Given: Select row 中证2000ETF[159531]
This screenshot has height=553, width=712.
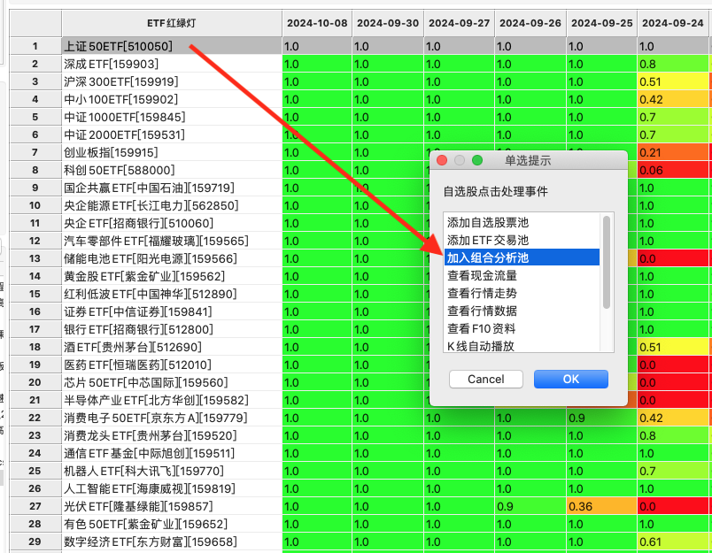Looking at the screenshot, I should (172, 134).
